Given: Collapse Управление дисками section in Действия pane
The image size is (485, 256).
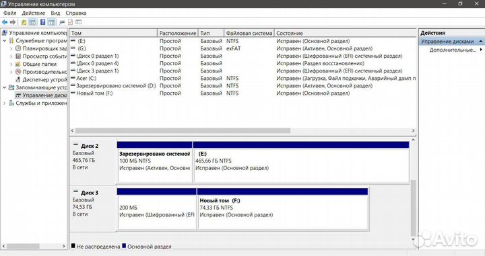Looking at the screenshot, I should 481,41.
